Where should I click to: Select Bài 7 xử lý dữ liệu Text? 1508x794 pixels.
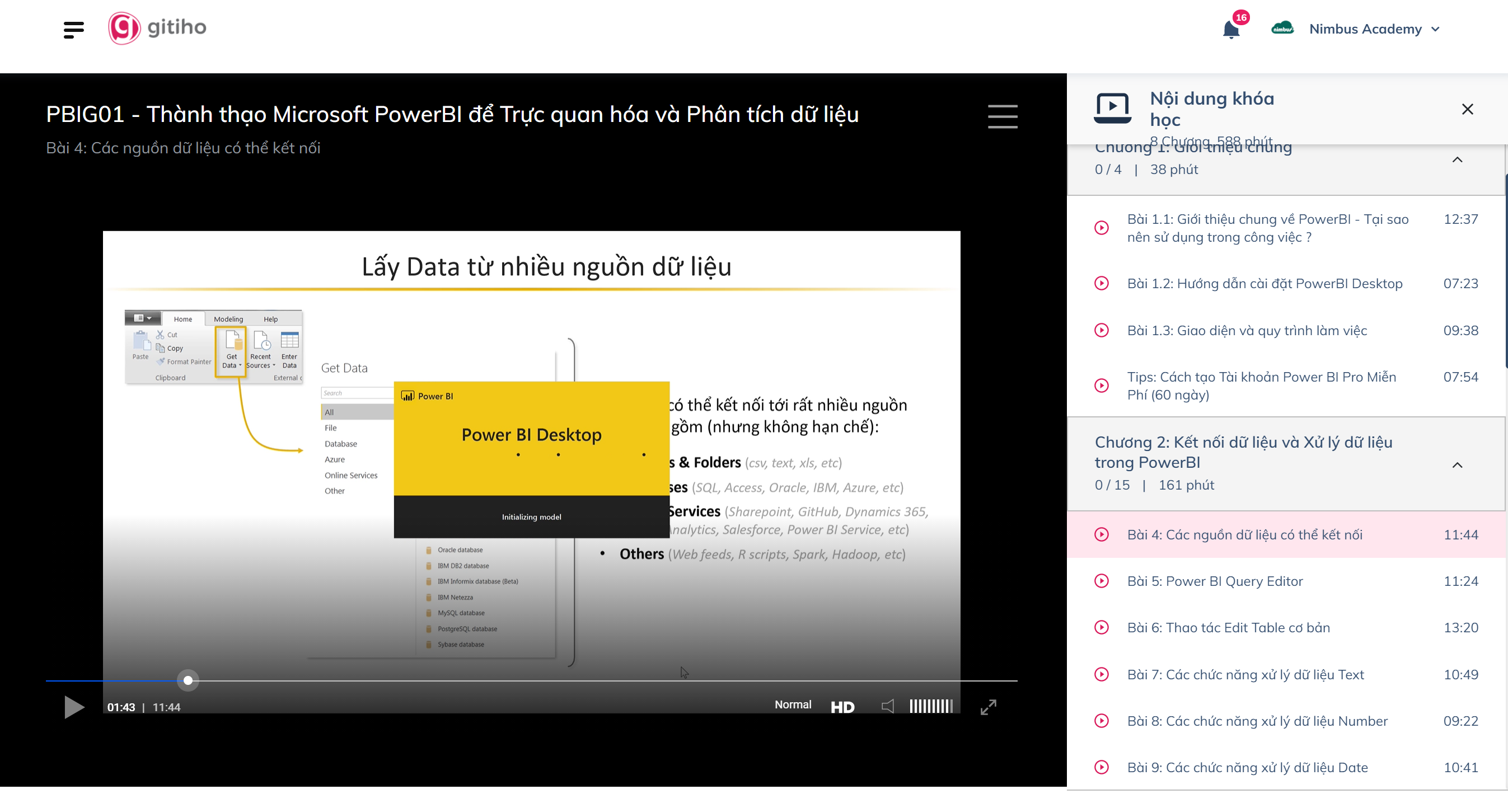[1245, 675]
